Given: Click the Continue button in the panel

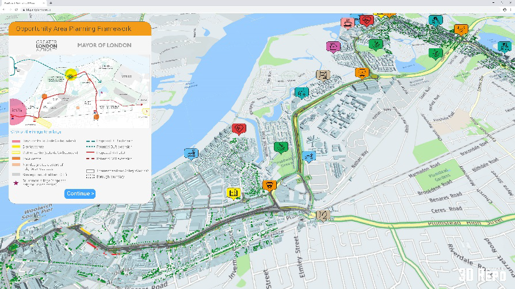Looking at the screenshot, I should pos(80,194).
